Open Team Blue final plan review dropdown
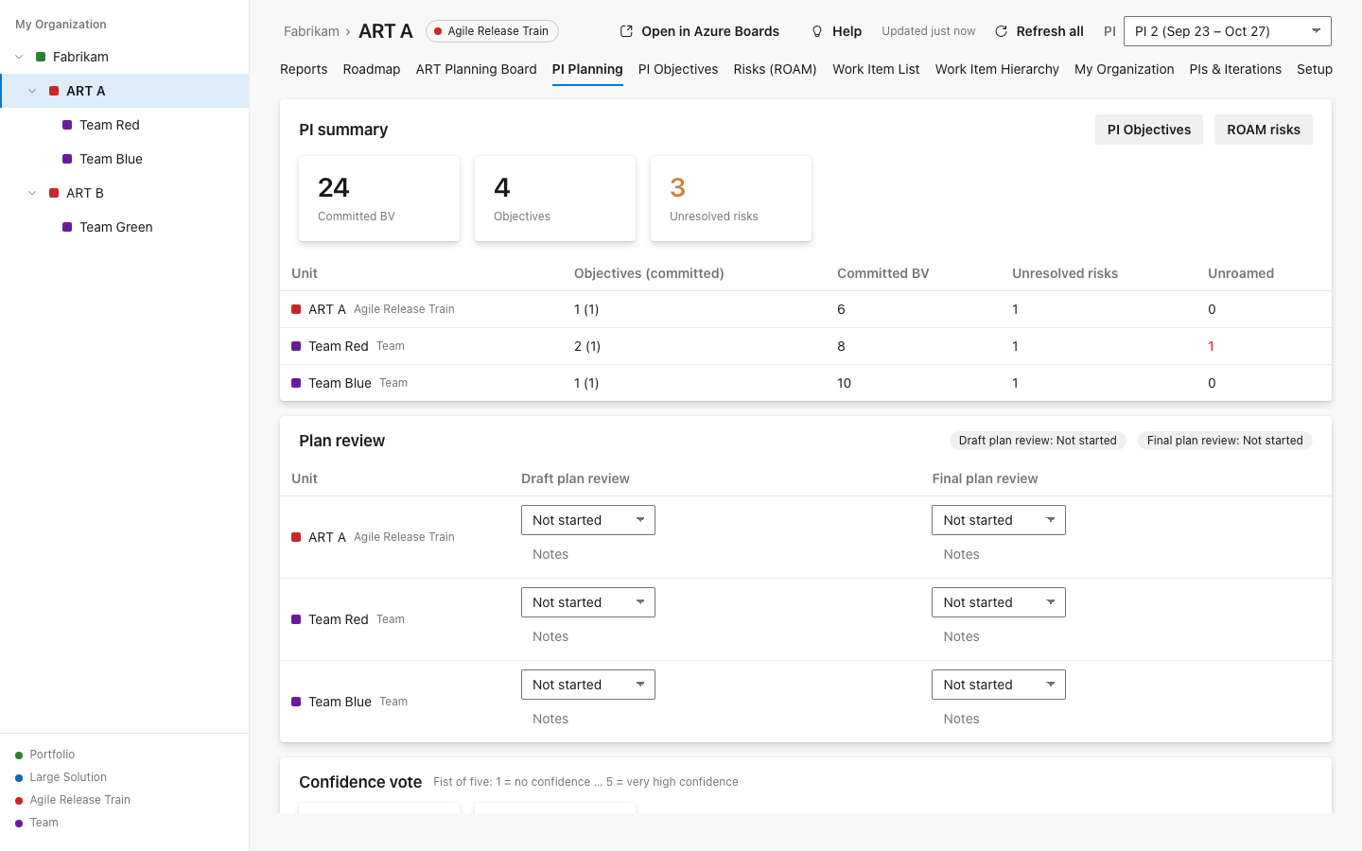Viewport: 1362px width, 851px height. pos(998,685)
